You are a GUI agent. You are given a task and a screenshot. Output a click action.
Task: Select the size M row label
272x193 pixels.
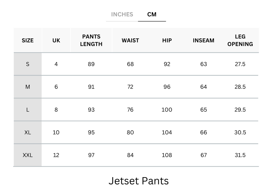27,87
